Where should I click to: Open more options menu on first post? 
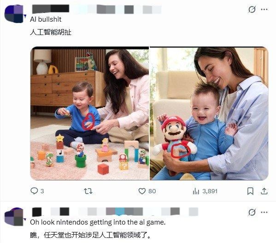264,9
